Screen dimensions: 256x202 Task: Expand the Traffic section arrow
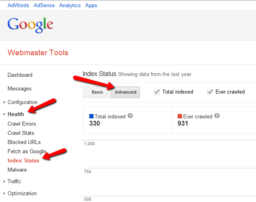click(4, 182)
